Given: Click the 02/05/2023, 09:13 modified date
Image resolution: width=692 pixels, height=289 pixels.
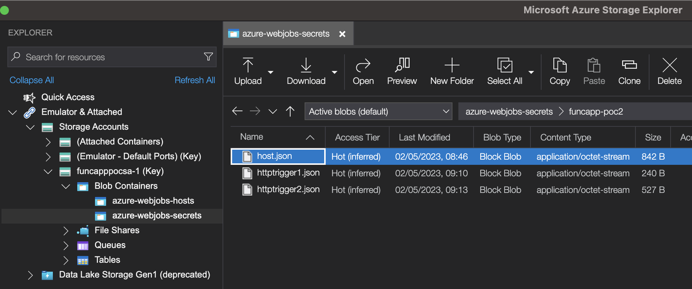Looking at the screenshot, I should click(x=431, y=190).
